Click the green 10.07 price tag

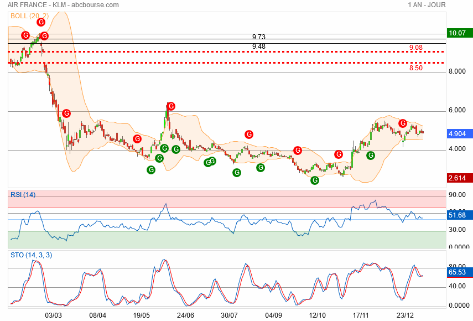458,33
